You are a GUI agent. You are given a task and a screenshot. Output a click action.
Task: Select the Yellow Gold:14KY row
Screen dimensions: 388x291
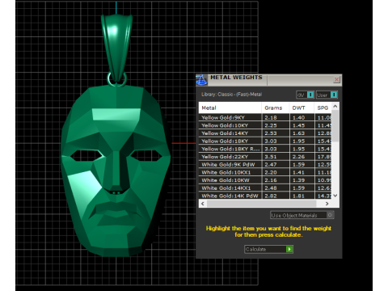(x=265, y=133)
